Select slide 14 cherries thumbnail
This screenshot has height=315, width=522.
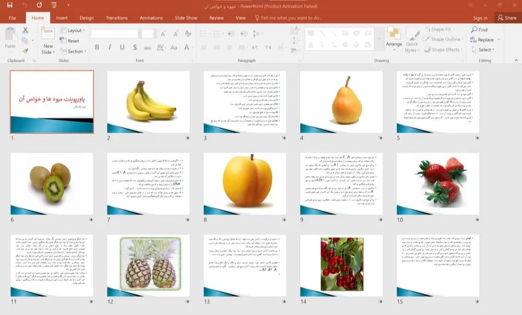[341, 266]
